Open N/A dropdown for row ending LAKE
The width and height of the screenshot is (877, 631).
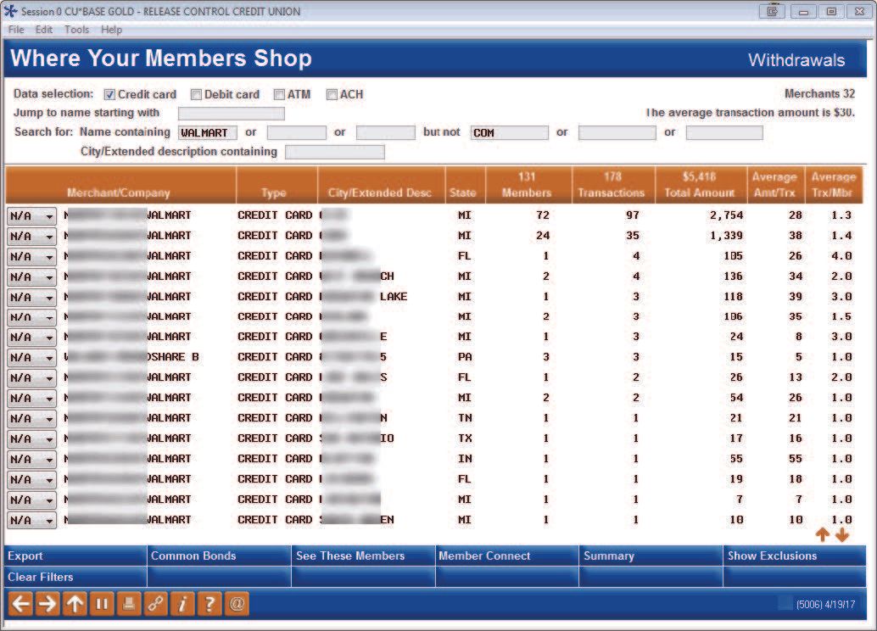(32, 297)
